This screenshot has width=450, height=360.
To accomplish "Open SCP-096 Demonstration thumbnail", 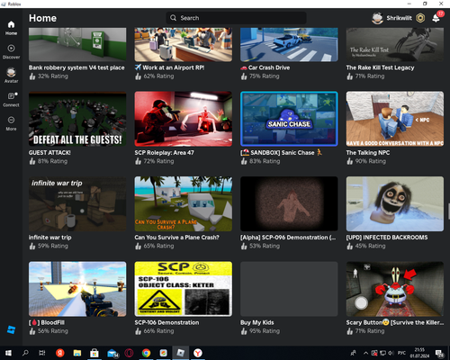I will [289, 203].
